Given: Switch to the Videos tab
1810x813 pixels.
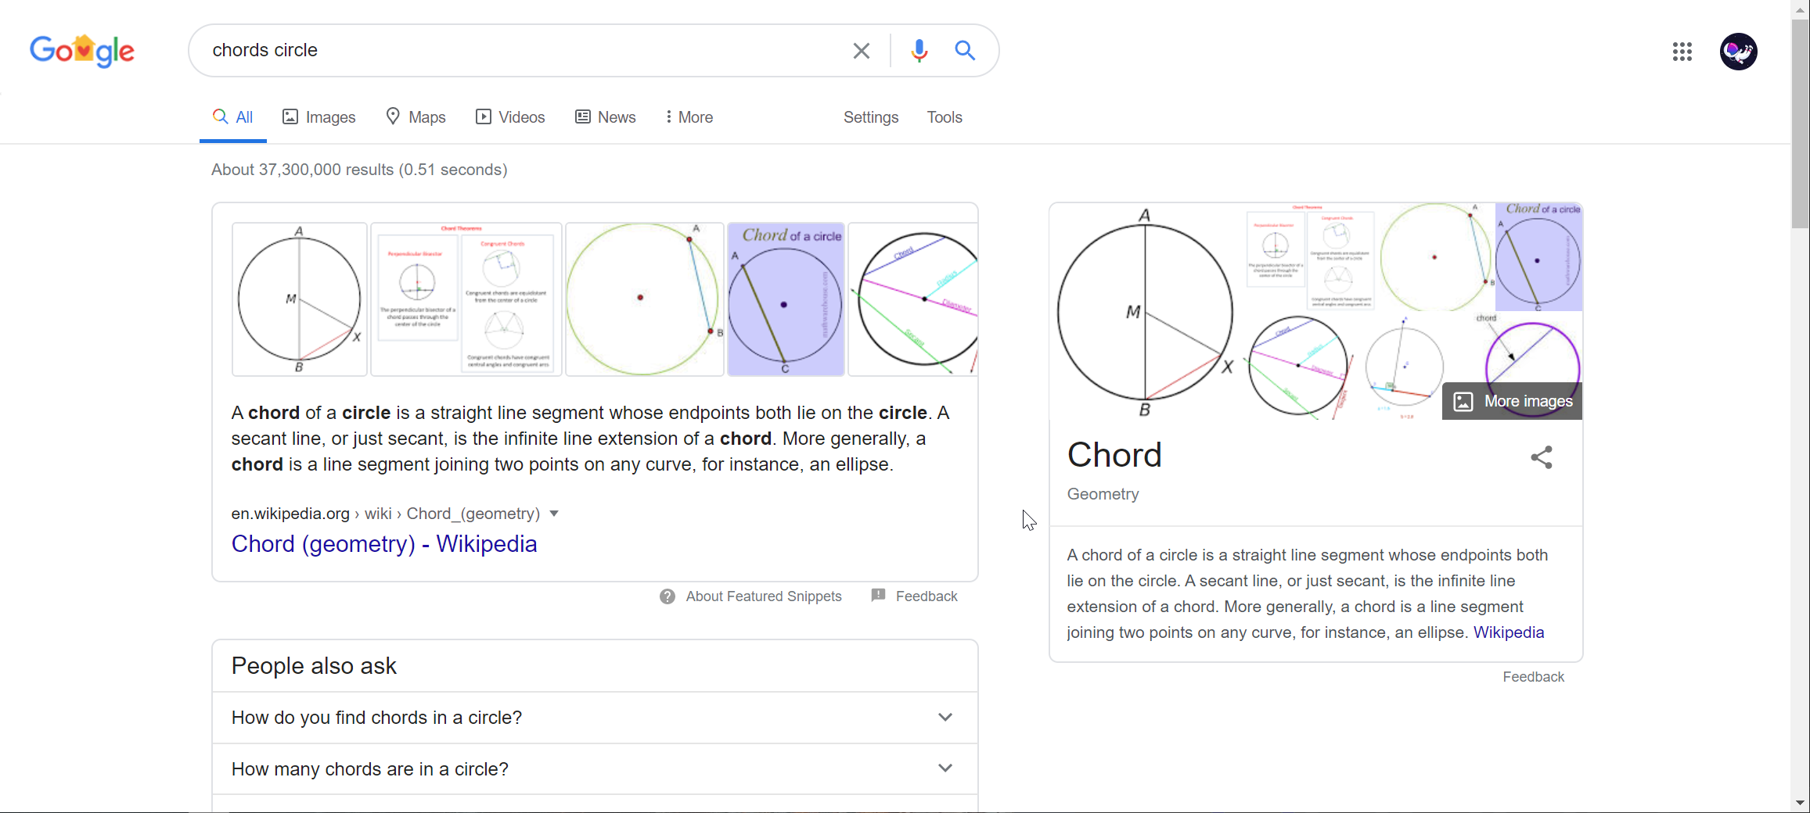Looking at the screenshot, I should click(x=510, y=117).
